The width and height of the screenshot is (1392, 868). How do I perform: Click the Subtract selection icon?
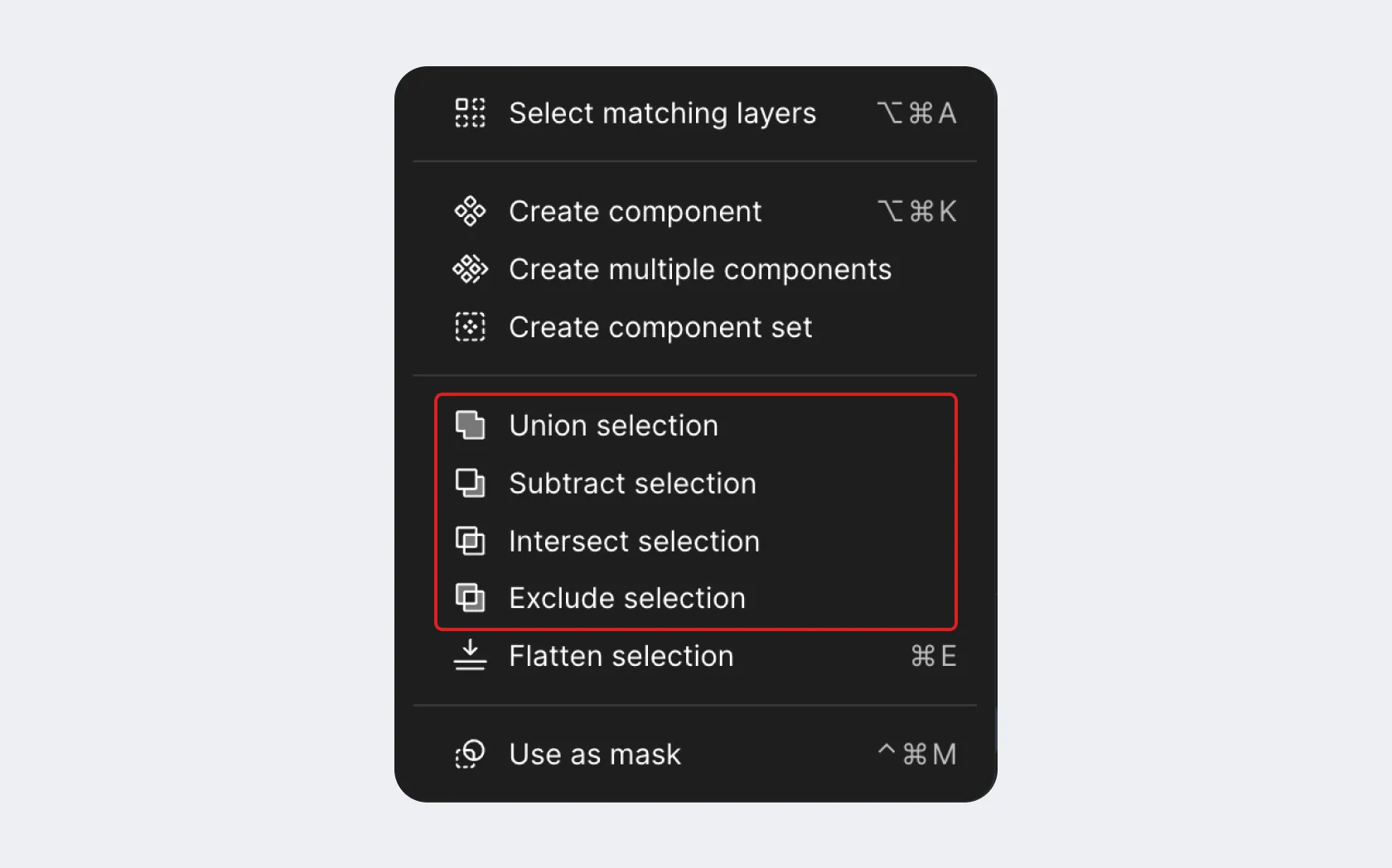pyautogui.click(x=470, y=483)
